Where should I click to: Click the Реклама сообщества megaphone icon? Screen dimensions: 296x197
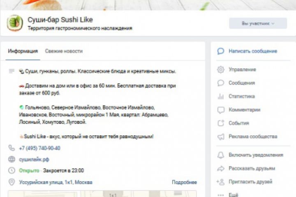click(x=221, y=137)
